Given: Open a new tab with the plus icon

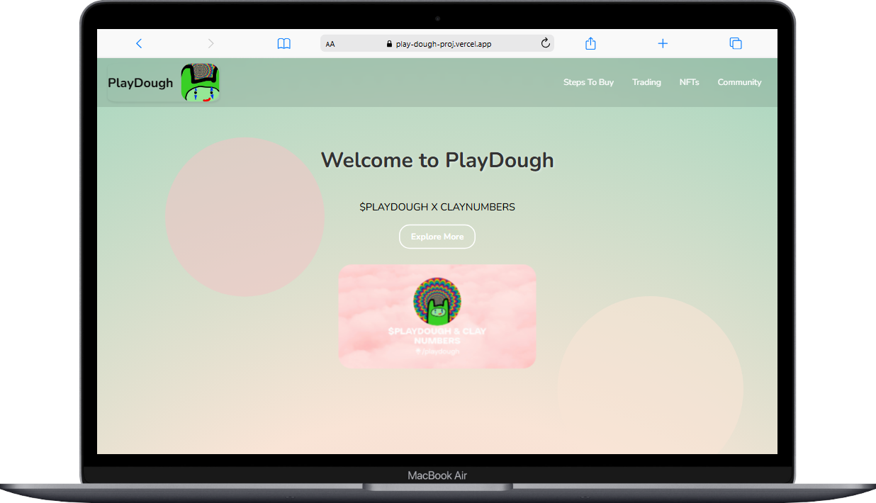Looking at the screenshot, I should tap(663, 43).
